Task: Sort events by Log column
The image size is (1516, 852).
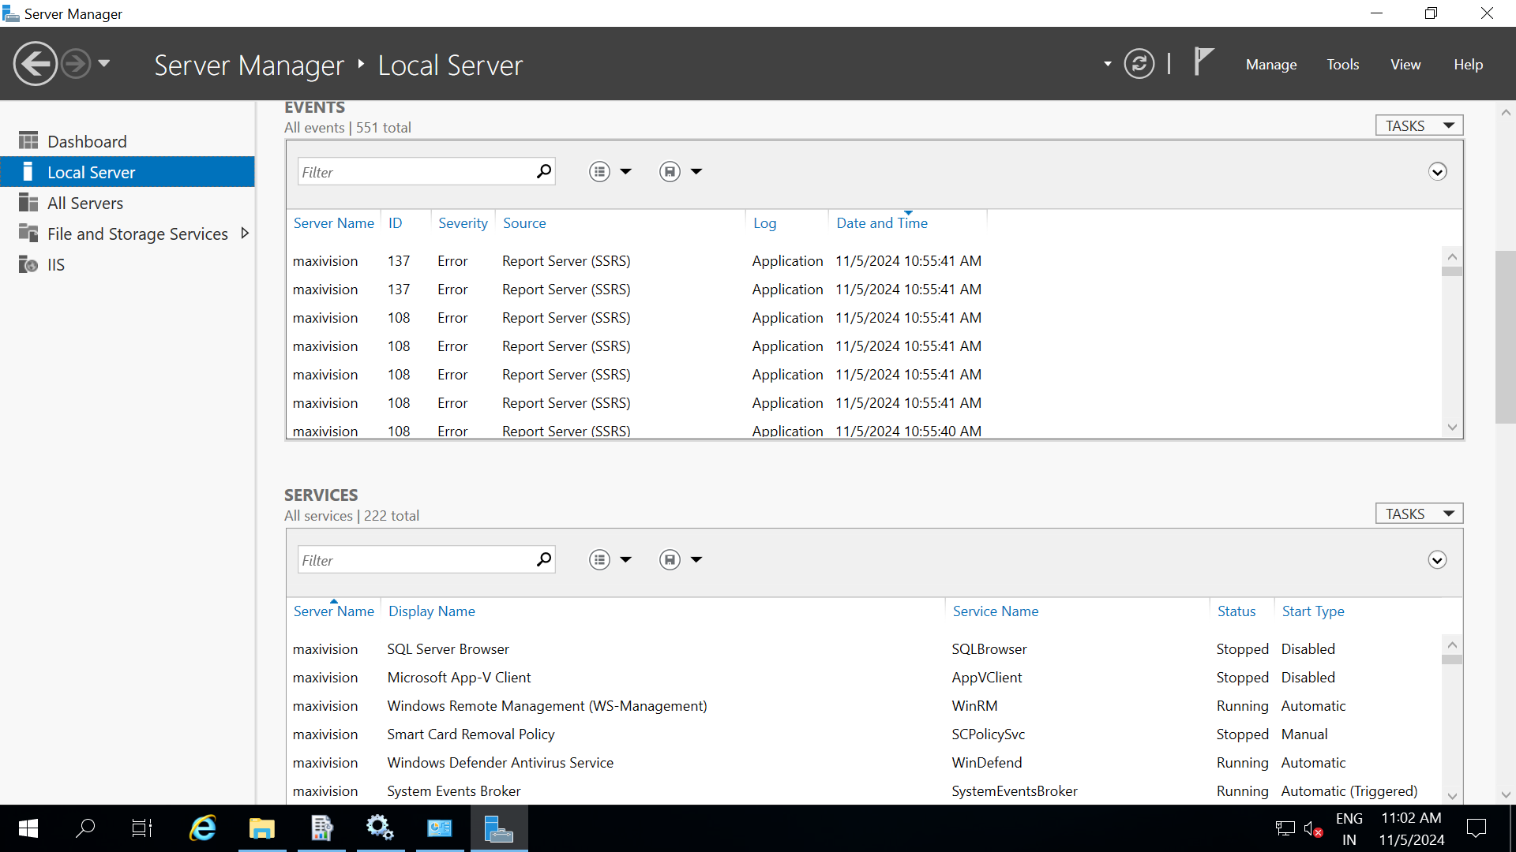Action: click(x=764, y=223)
